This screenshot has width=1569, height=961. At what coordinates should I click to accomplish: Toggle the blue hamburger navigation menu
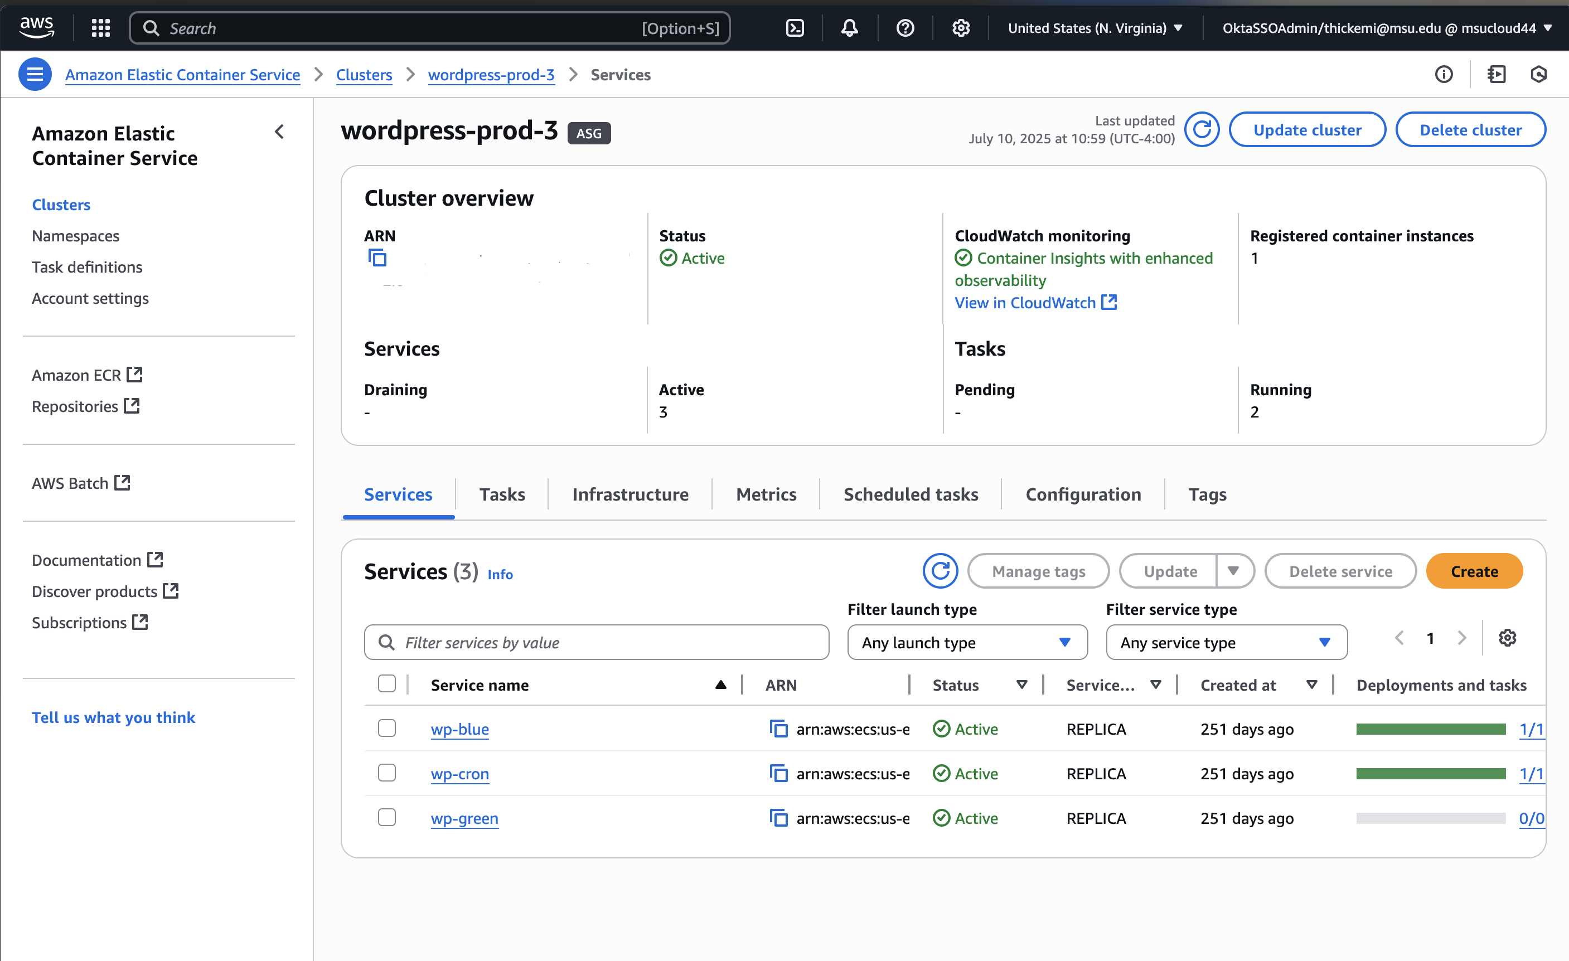35,74
